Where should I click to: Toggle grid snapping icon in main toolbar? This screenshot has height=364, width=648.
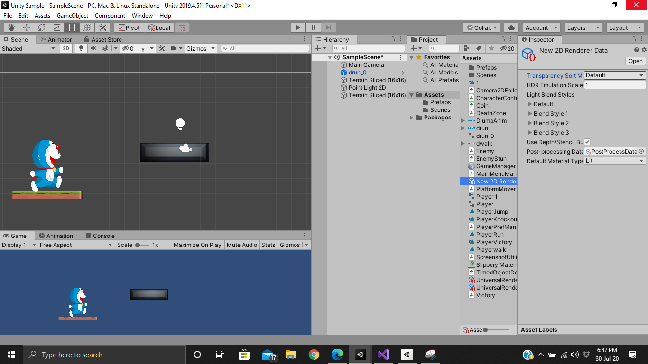(183, 27)
